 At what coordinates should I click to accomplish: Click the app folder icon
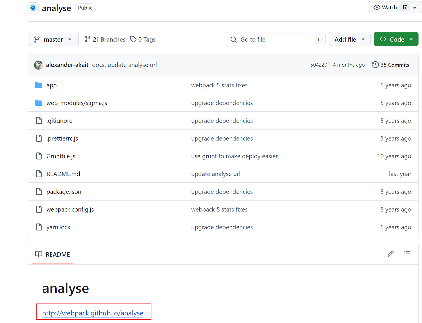tap(39, 85)
